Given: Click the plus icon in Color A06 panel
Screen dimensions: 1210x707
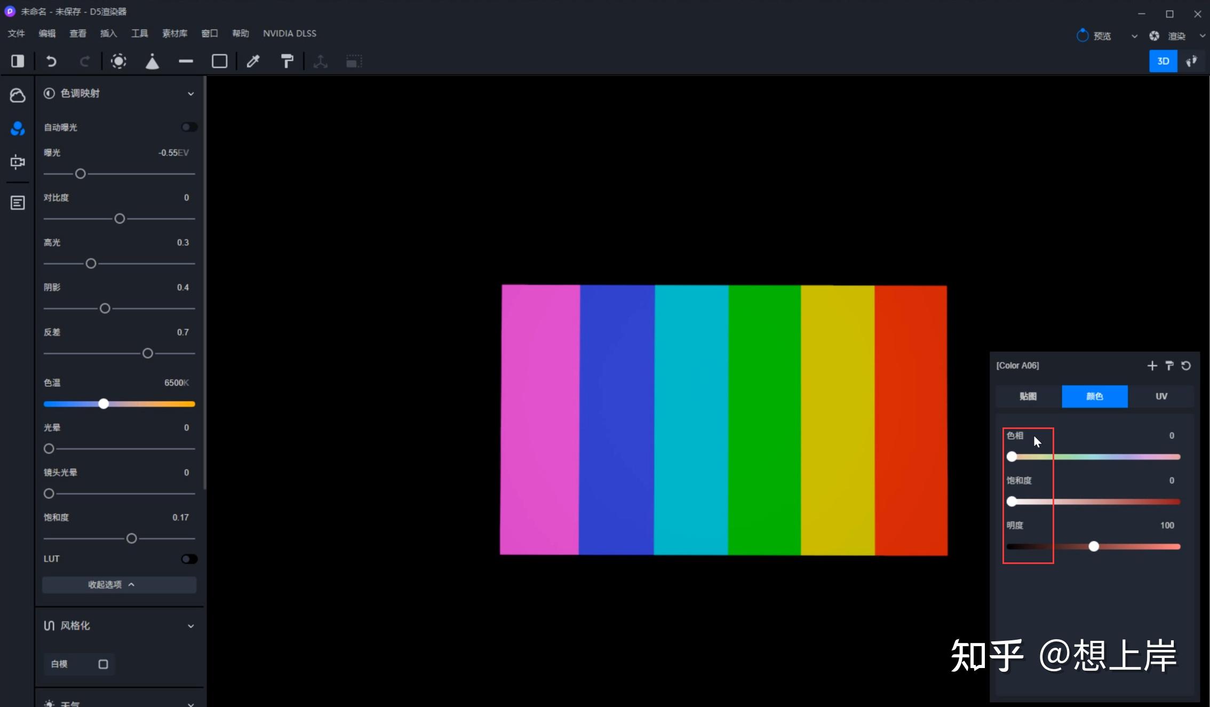Looking at the screenshot, I should point(1152,366).
